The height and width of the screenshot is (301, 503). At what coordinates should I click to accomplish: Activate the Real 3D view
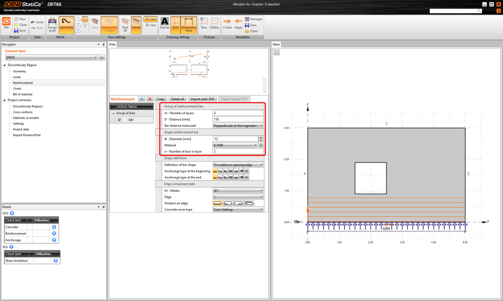[125, 25]
